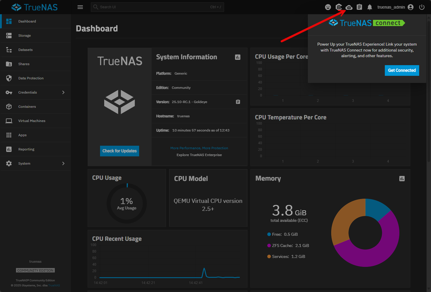Navigate to Apps in the sidebar

click(x=36, y=135)
